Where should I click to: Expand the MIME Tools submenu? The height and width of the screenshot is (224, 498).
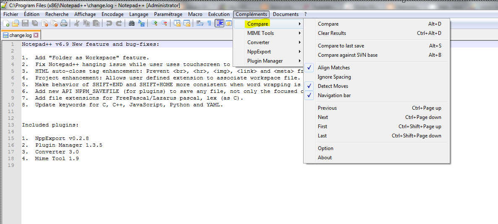click(x=260, y=33)
